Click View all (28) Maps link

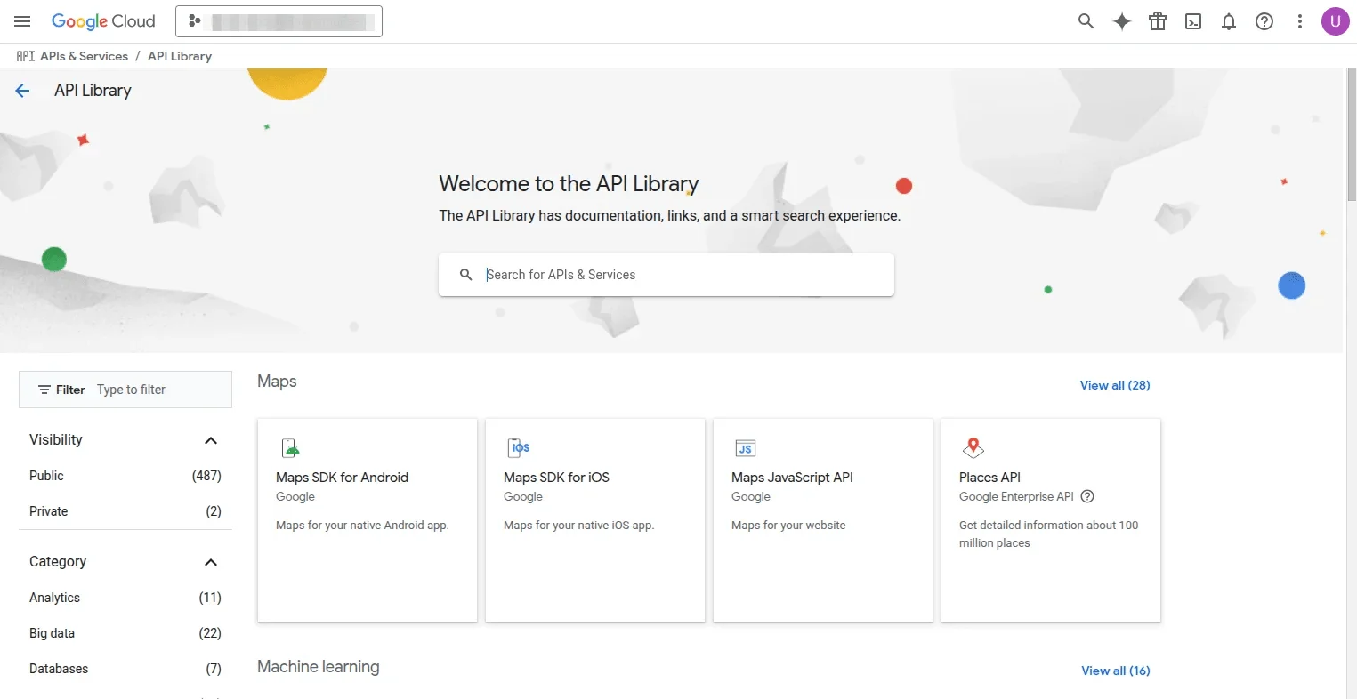pyautogui.click(x=1114, y=385)
